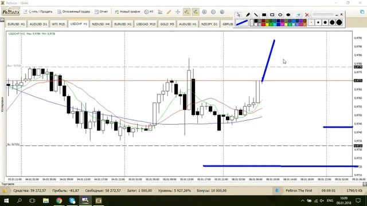Open the Windows Start menu
The image size is (367, 206).
pyautogui.click(x=6, y=201)
